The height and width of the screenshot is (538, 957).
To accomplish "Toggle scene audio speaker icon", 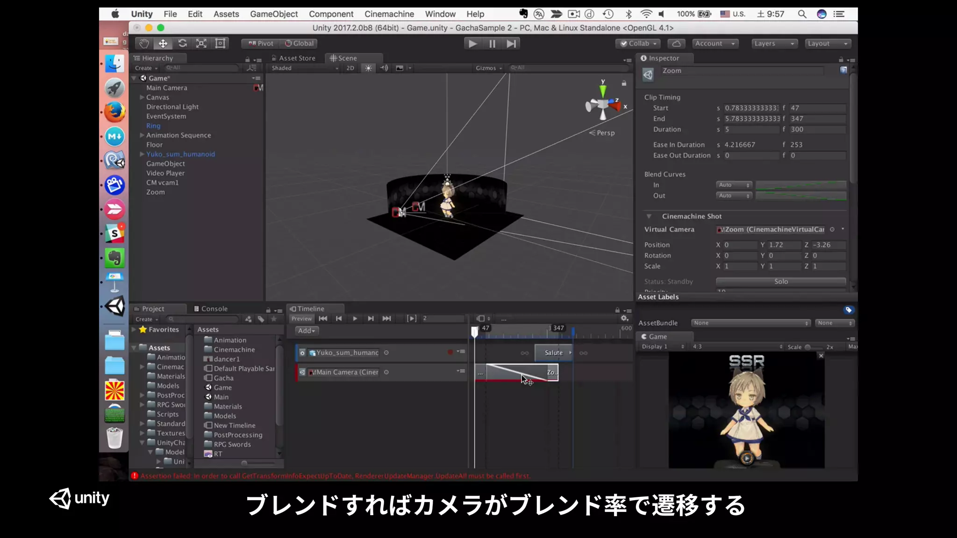I will pyautogui.click(x=384, y=68).
